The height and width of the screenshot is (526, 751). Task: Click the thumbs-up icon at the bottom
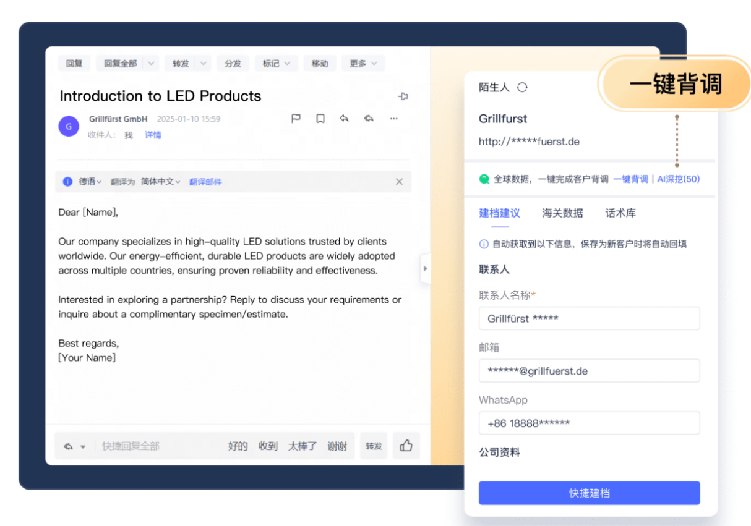click(406, 446)
